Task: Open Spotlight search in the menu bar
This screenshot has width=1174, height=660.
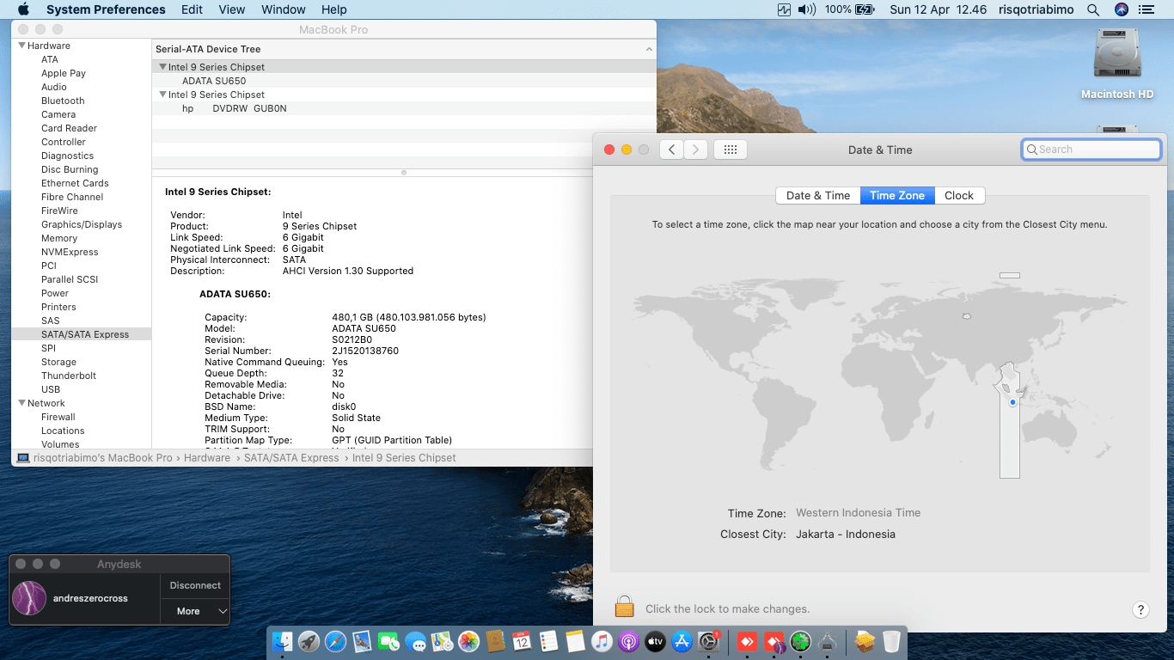Action: click(x=1093, y=9)
